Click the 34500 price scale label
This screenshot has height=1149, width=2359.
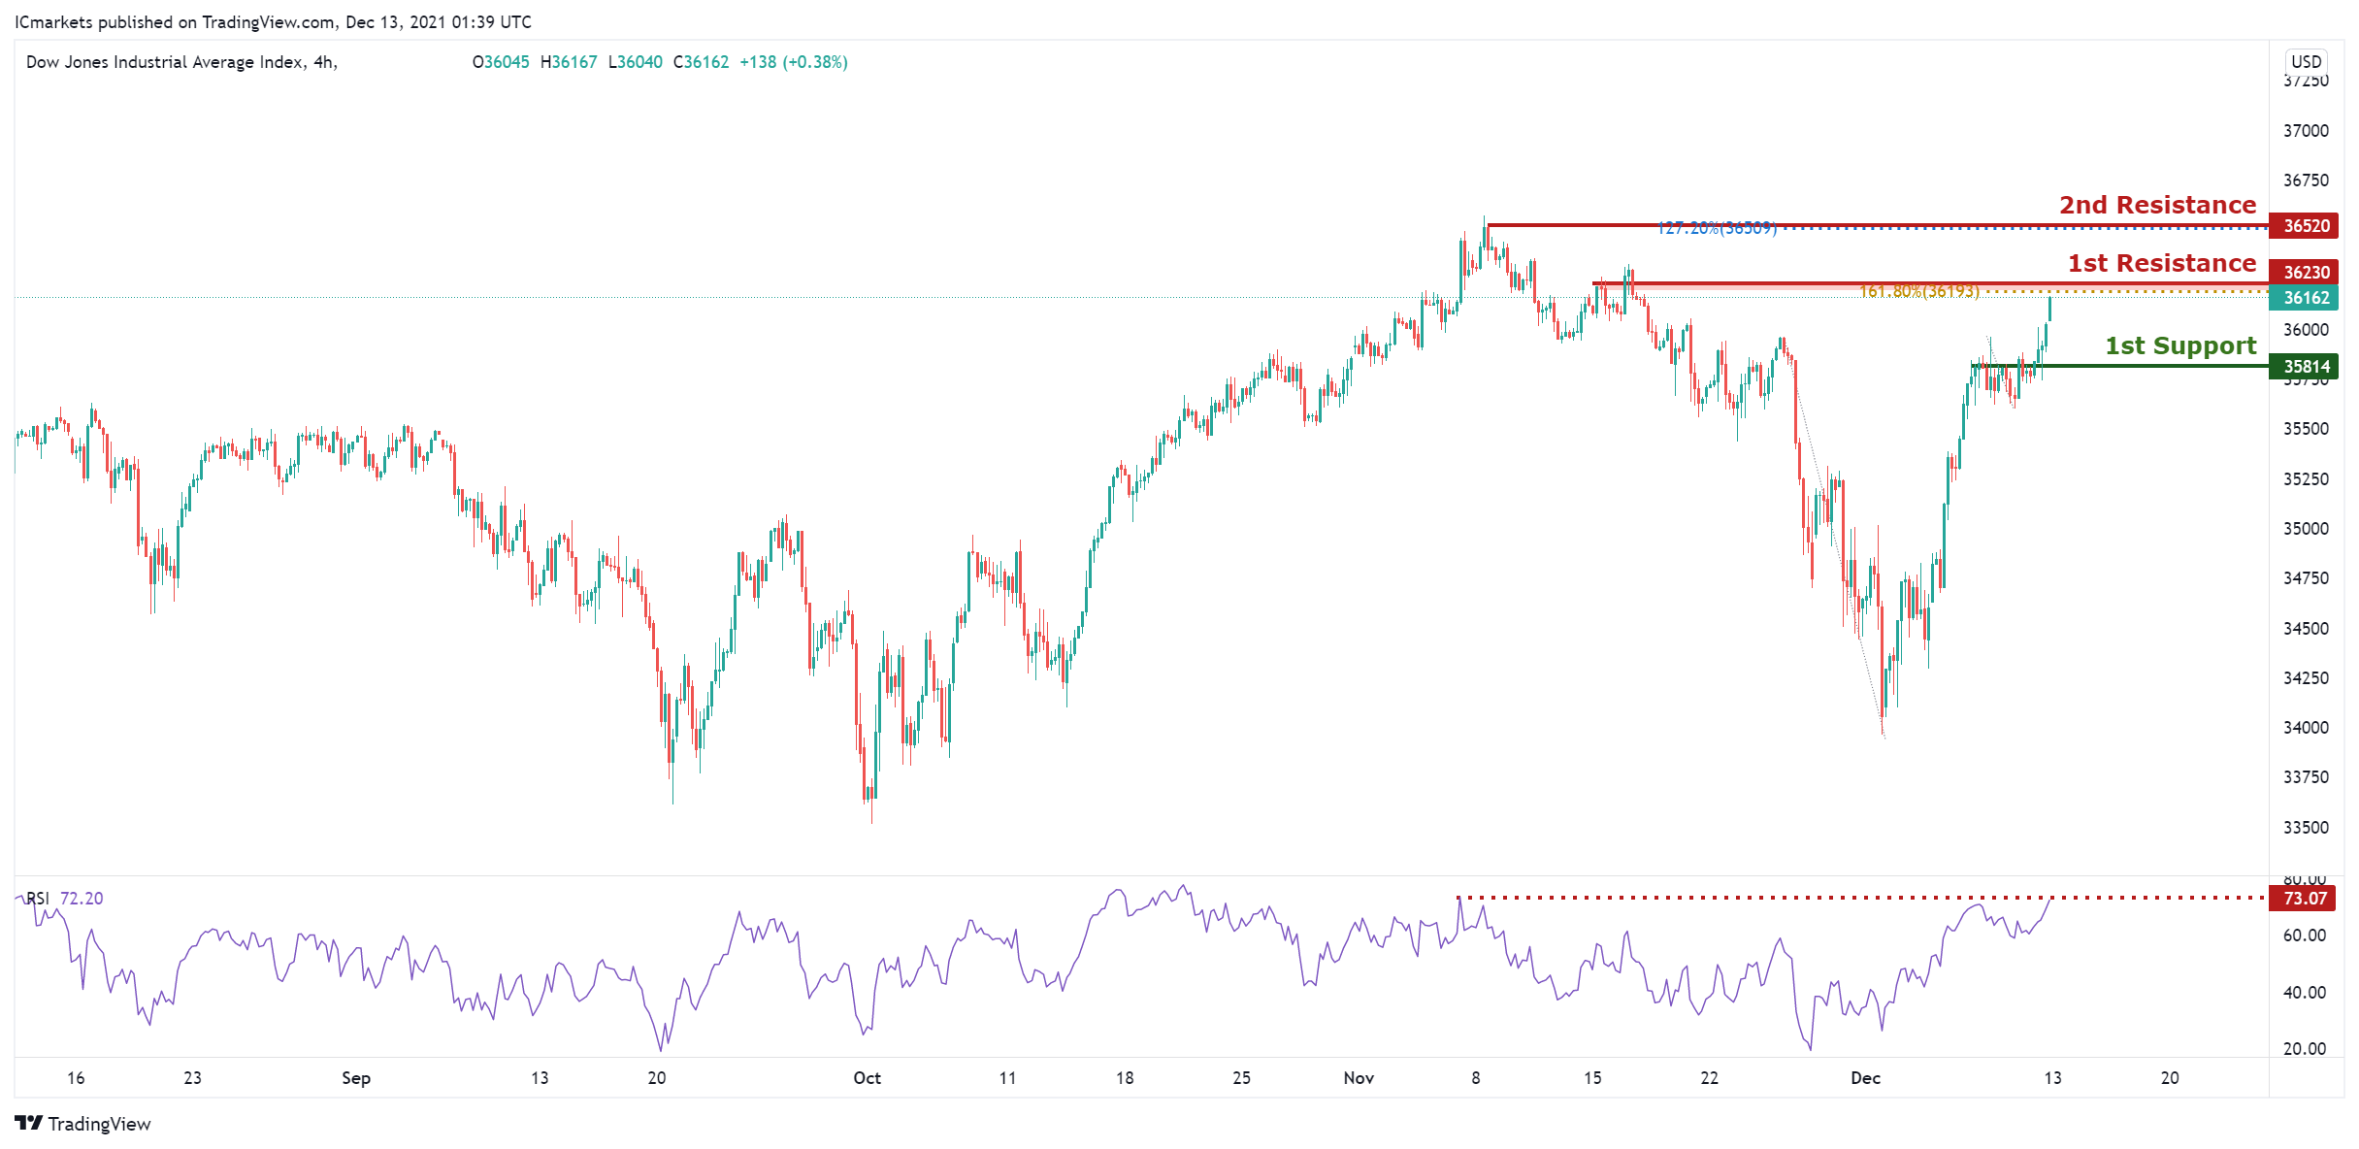pos(2306,629)
